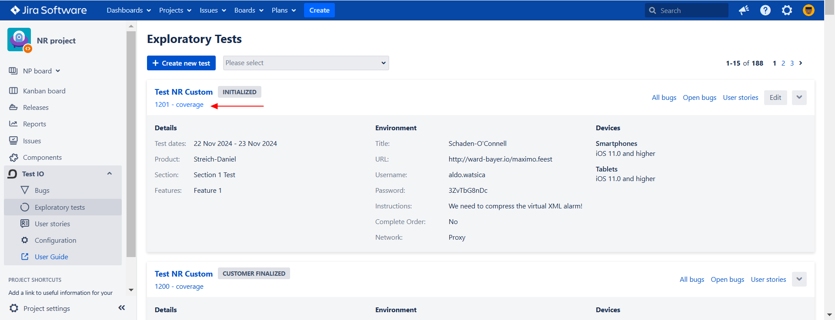This screenshot has width=835, height=320.
Task: Open the Projects menu
Action: [x=175, y=10]
